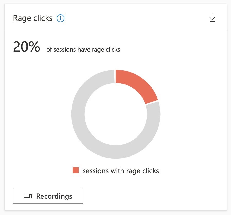Image resolution: width=231 pixels, height=215 pixels.
Task: Toggle the 'sessions with rage clicks' legend label
Action: [121, 171]
